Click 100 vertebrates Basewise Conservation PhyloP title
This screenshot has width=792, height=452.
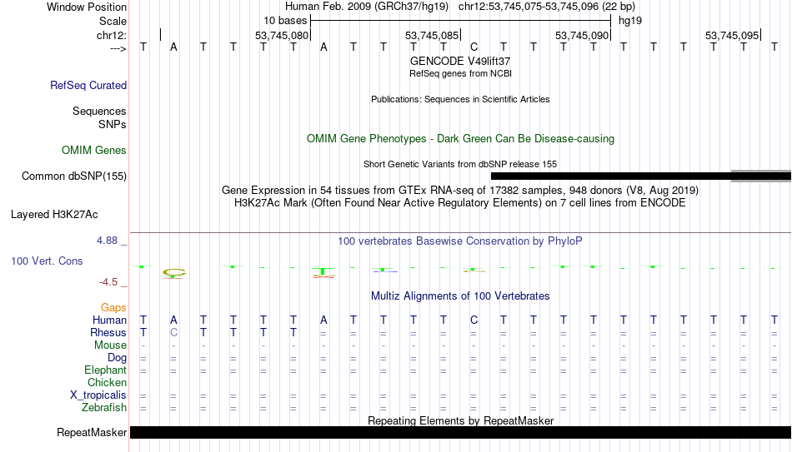tap(460, 241)
